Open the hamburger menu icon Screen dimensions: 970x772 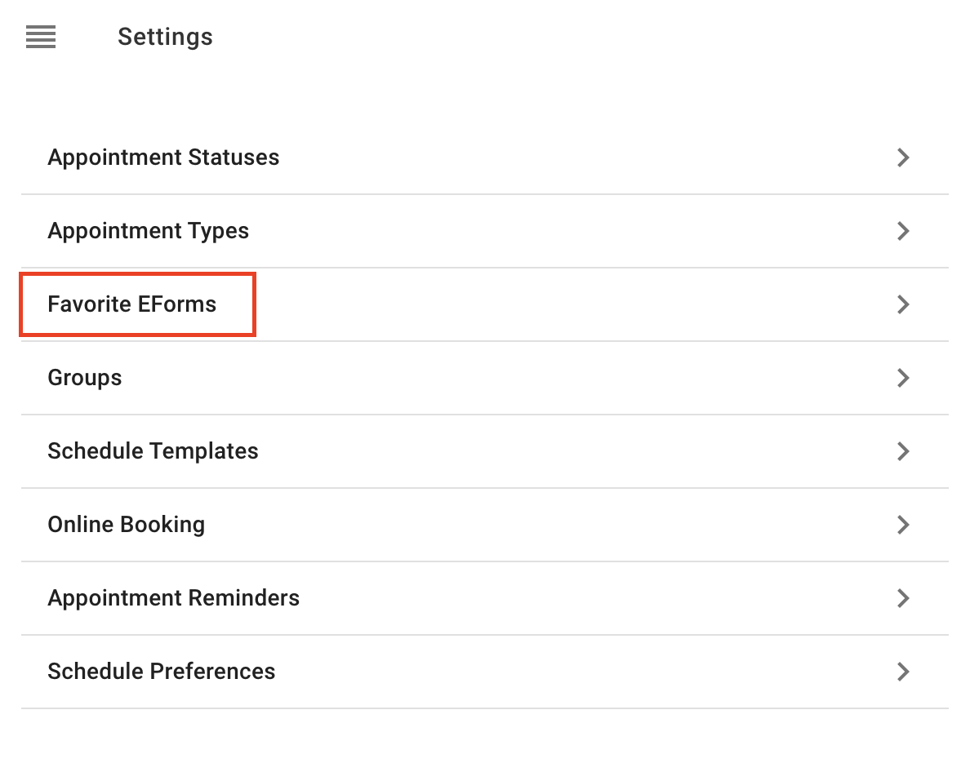[x=41, y=37]
